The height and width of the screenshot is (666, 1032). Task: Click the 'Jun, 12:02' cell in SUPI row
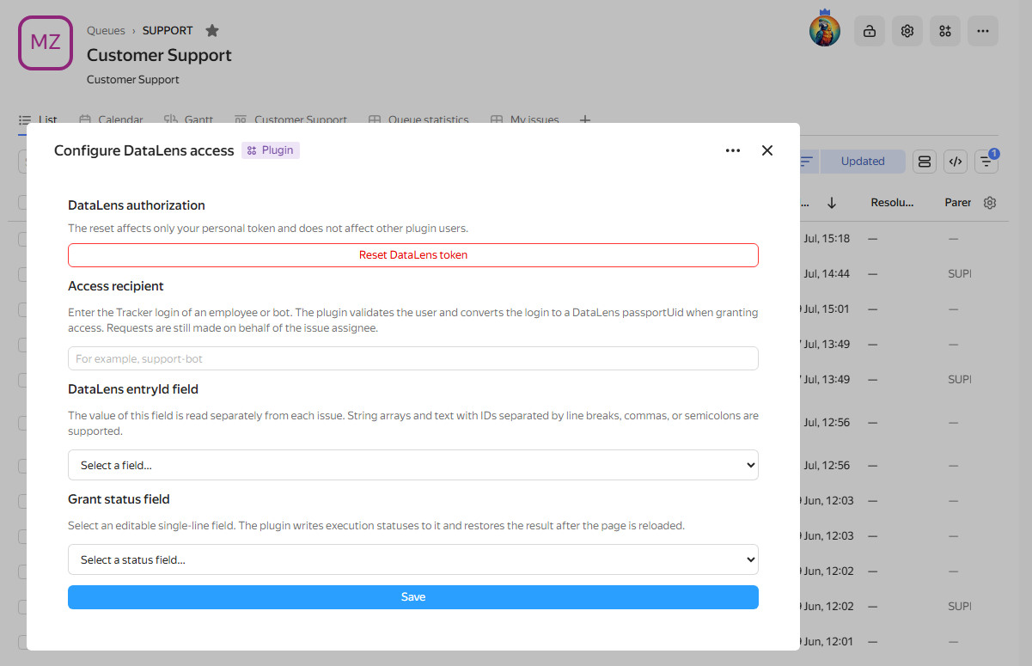(x=827, y=606)
